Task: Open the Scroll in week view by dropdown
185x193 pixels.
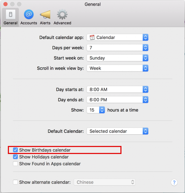Action: 117,68
